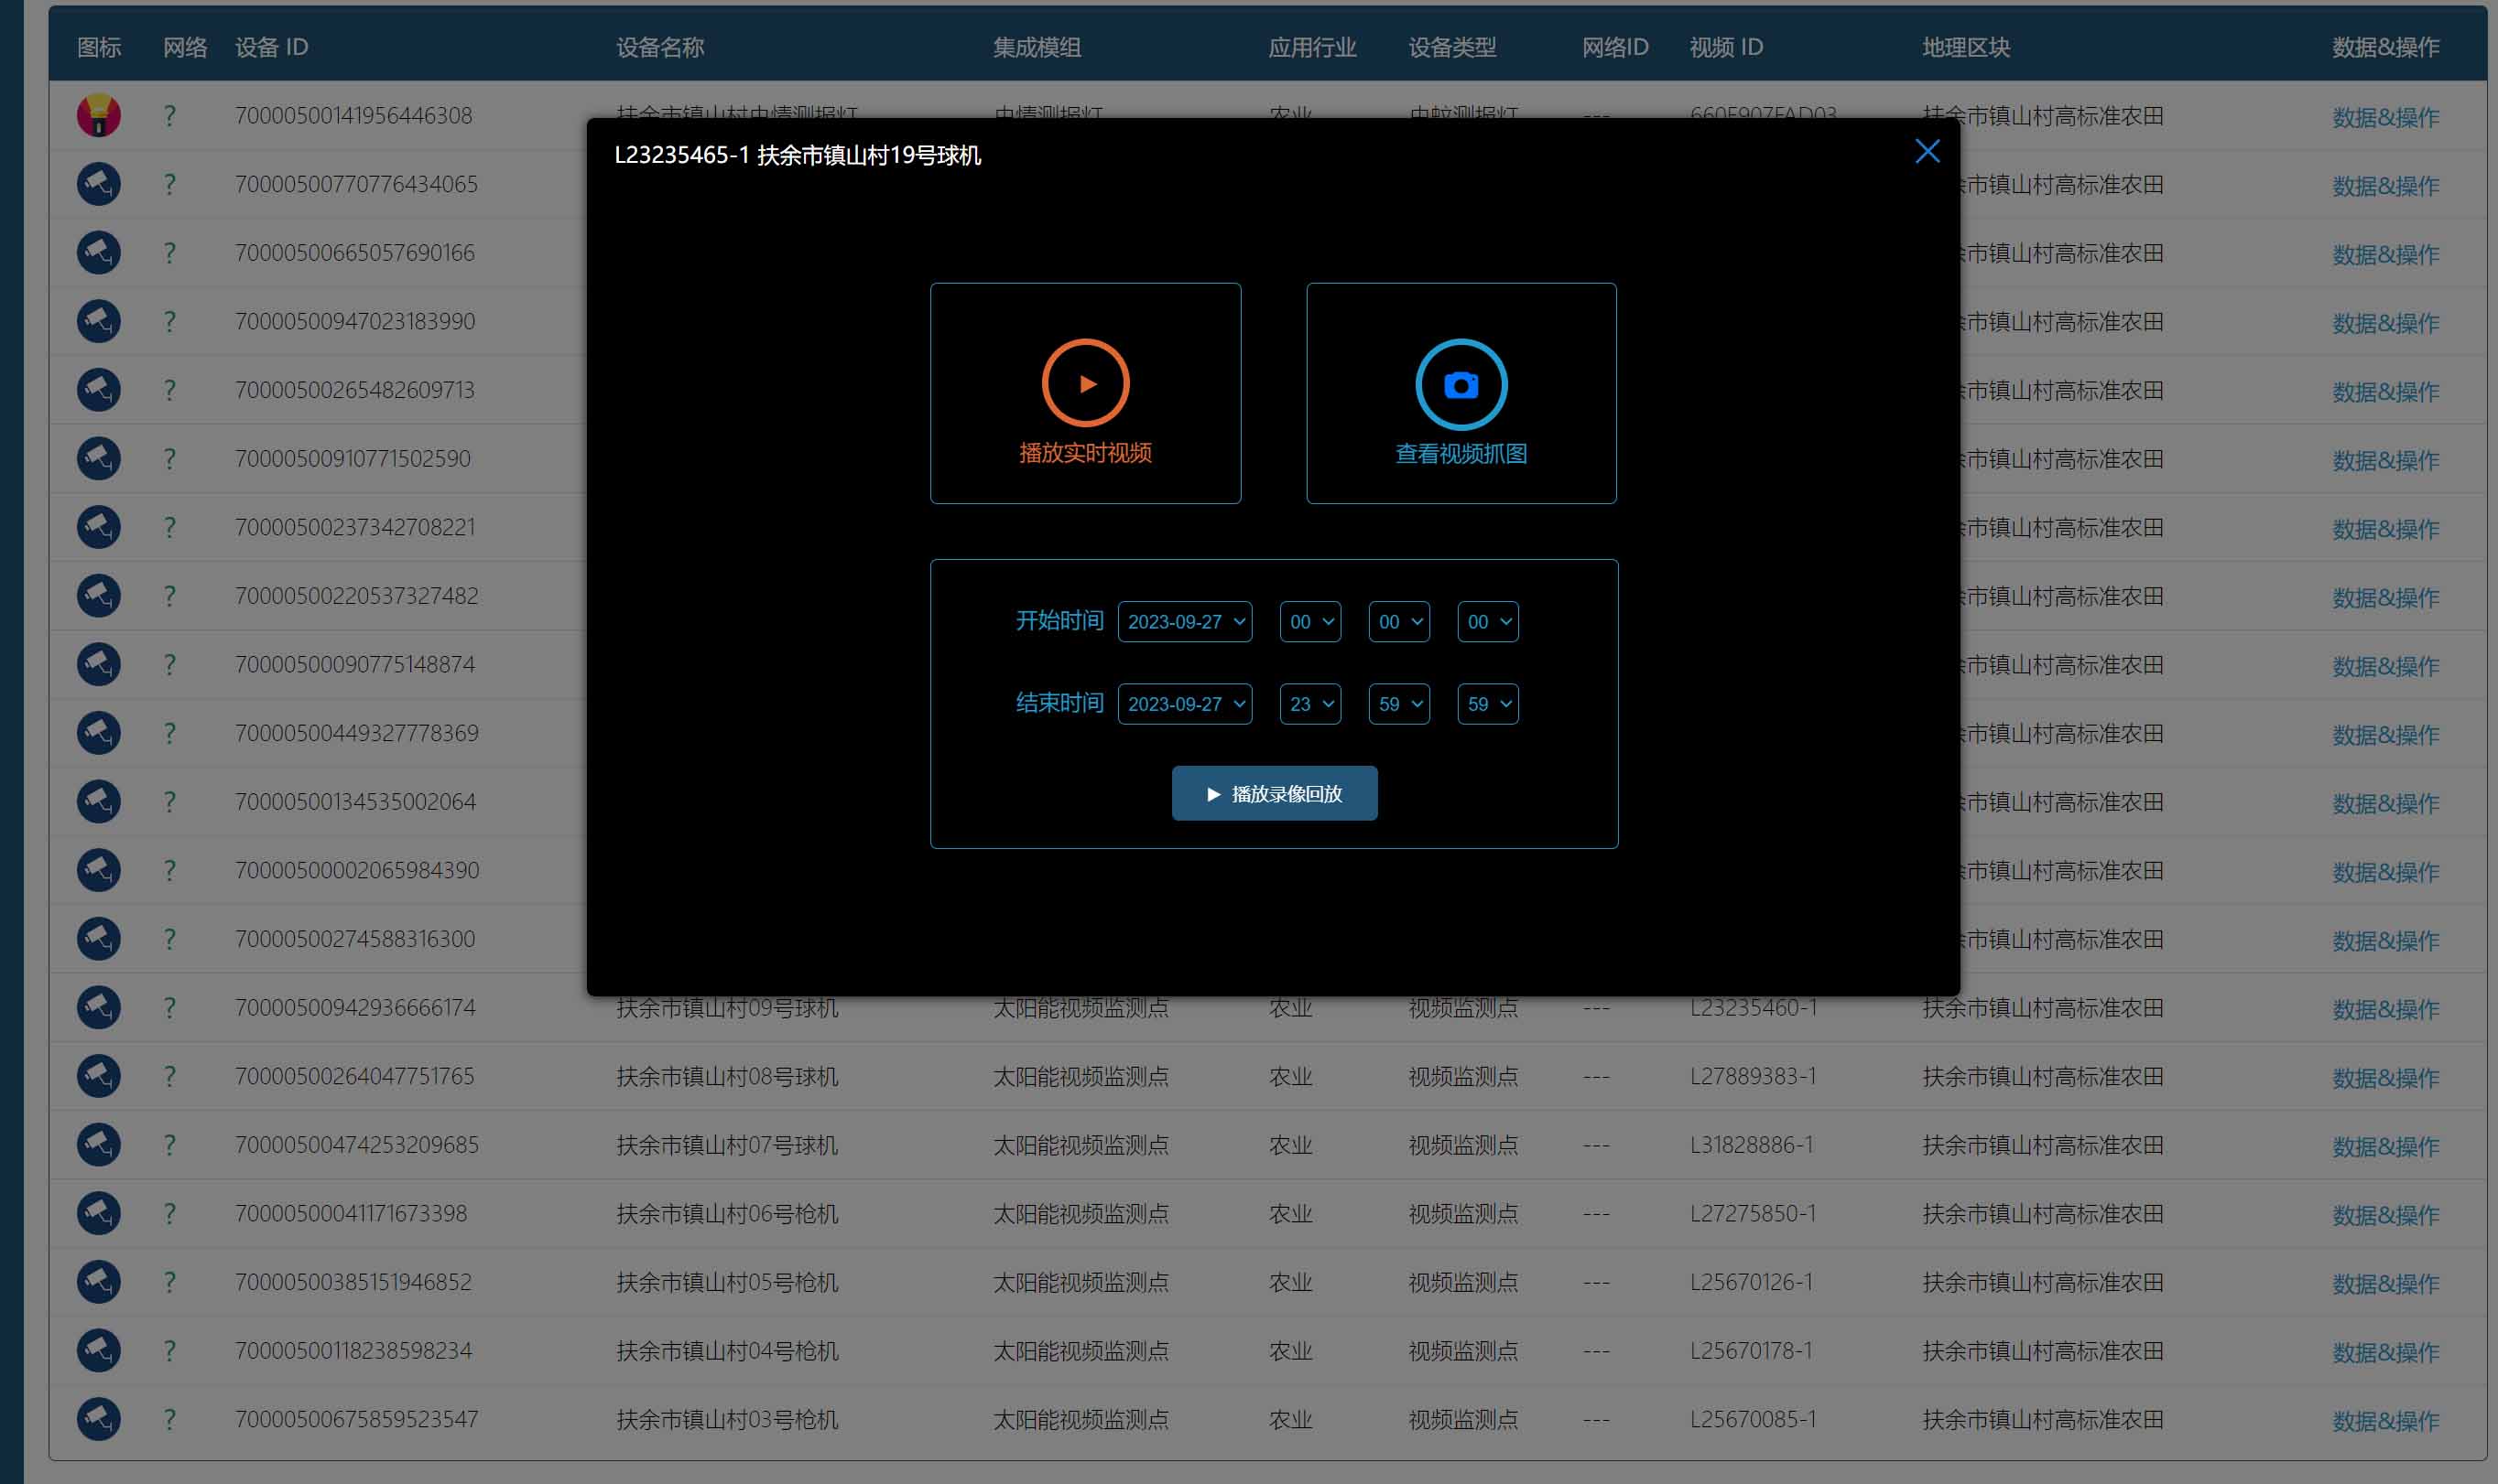Click 集成模组 column header
The image size is (2498, 1484).
(x=1037, y=47)
